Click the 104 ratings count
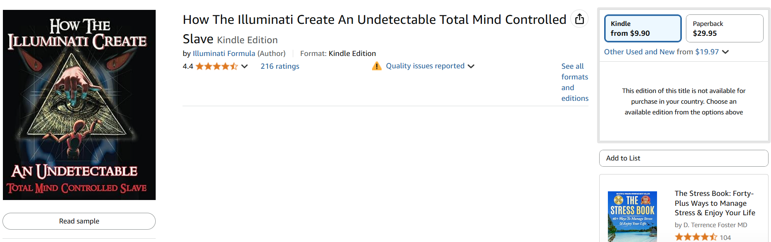771x242 pixels. coord(725,237)
